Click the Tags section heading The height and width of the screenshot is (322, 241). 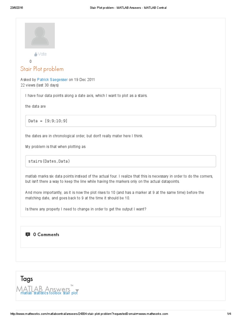click(27, 279)
